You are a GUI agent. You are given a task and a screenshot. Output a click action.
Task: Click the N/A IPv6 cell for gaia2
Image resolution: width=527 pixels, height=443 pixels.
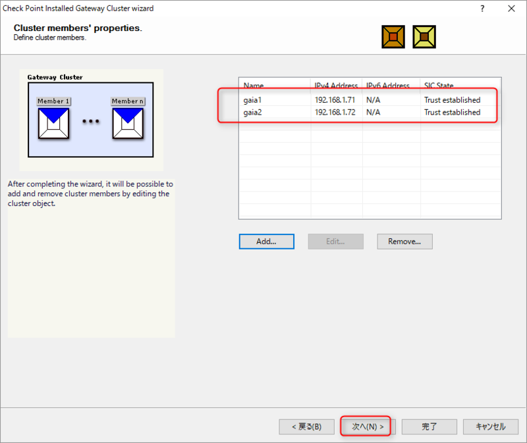[x=374, y=113]
